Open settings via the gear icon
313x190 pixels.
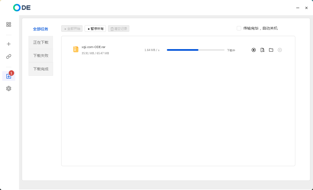click(9, 88)
